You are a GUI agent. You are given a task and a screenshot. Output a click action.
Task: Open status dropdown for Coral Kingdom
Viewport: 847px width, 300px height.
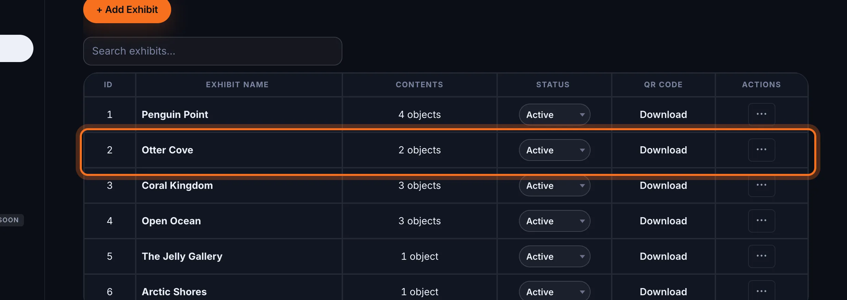[x=554, y=185]
